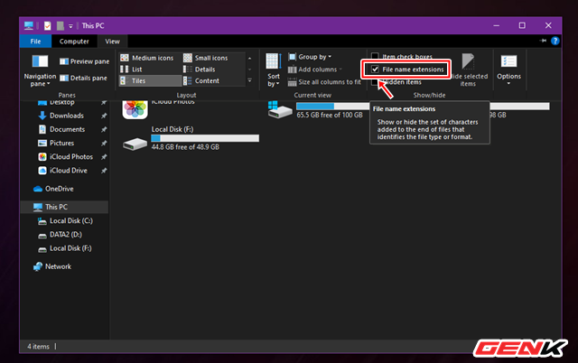The image size is (578, 363).
Task: Click the 65.5 GB free of 100 GB text
Action: 330,115
